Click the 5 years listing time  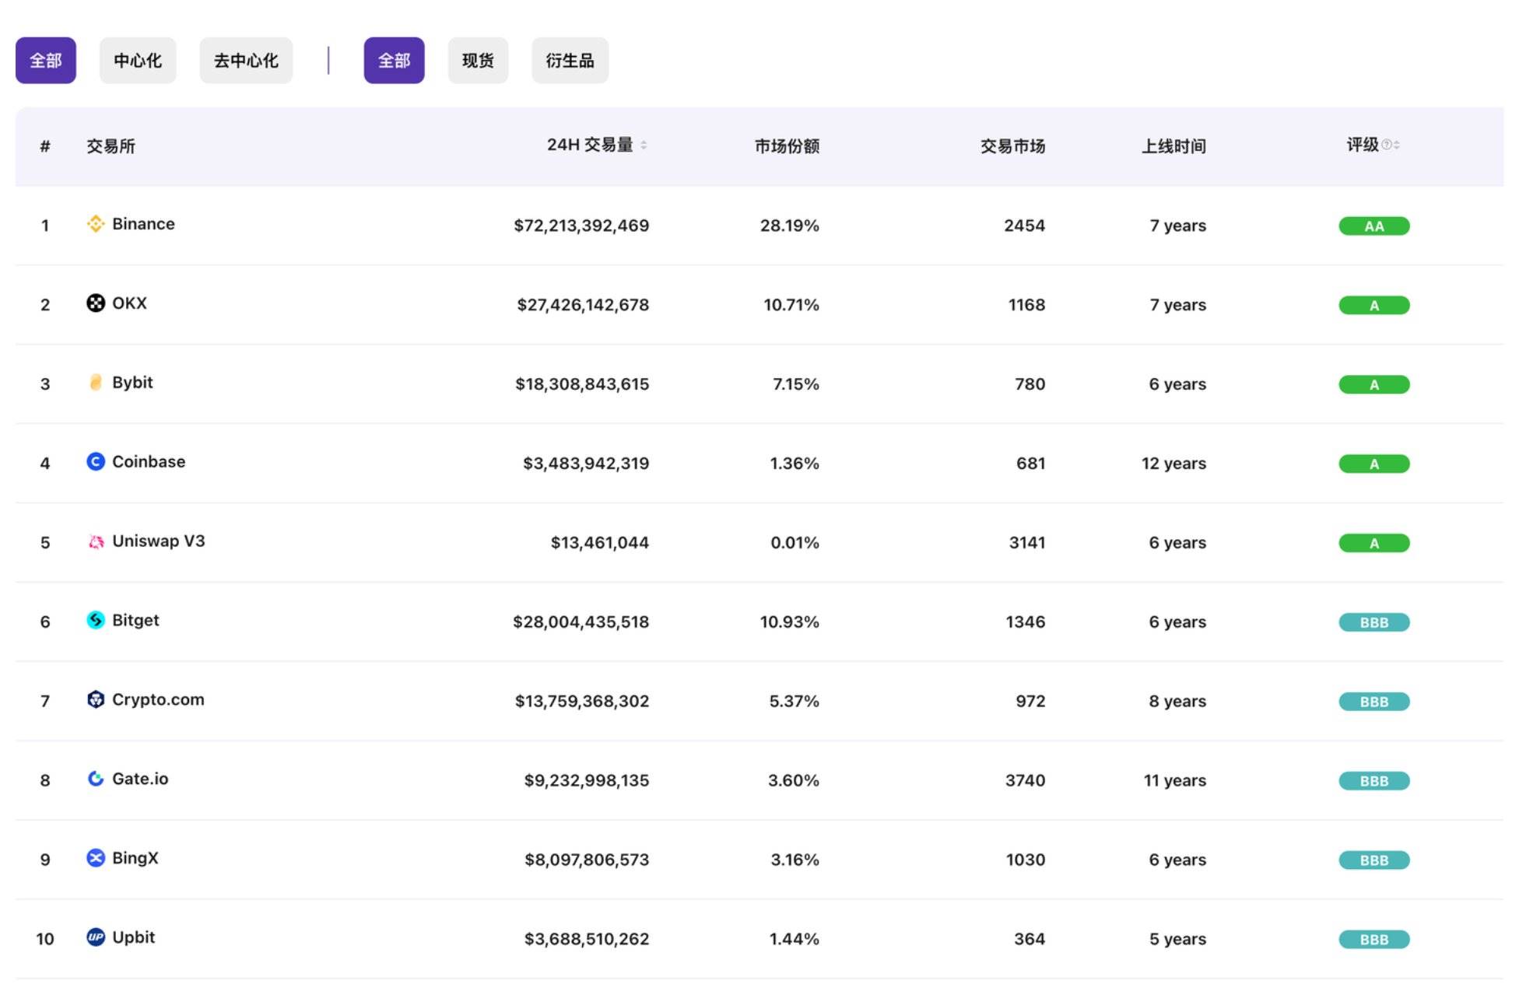click(x=1178, y=940)
